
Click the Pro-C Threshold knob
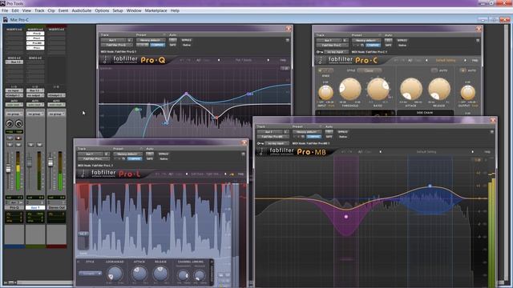click(350, 89)
